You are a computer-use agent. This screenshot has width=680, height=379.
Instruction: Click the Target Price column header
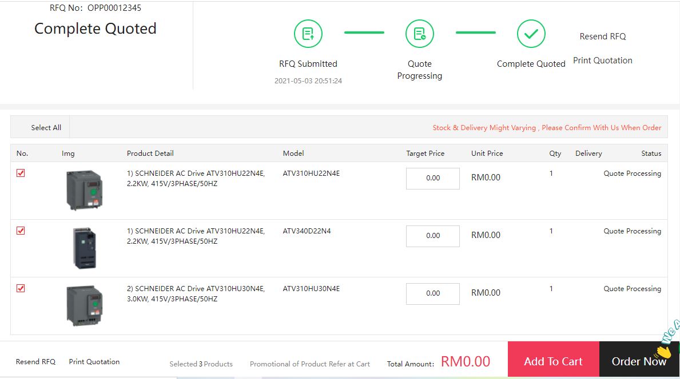425,153
